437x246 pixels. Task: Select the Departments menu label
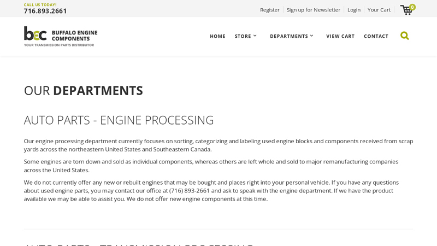pos(288,36)
